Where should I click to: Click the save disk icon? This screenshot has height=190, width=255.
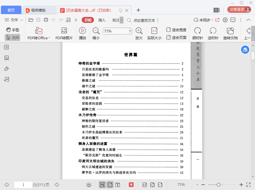[x=38, y=20]
